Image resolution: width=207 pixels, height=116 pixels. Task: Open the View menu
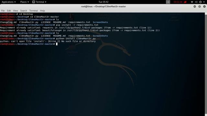[x=16, y=11]
